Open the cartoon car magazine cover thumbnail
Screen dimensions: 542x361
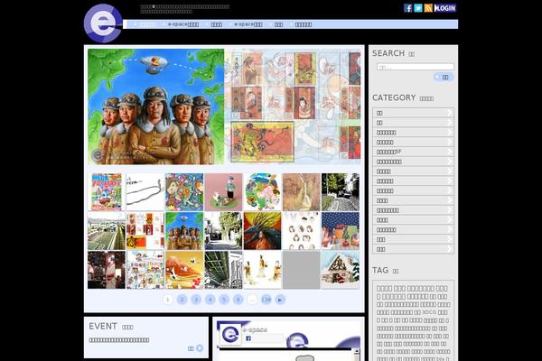(x=107, y=192)
